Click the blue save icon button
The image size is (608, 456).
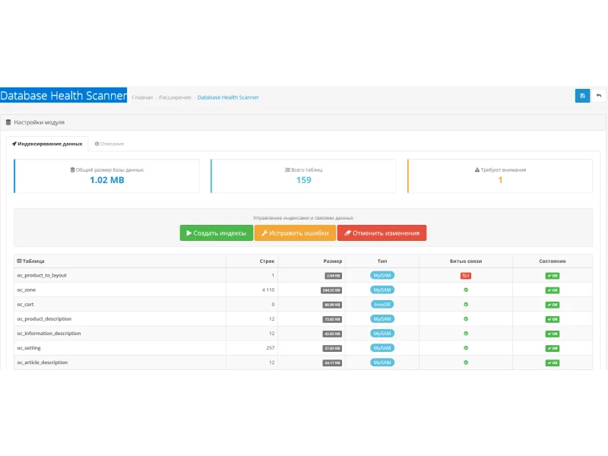tap(582, 96)
